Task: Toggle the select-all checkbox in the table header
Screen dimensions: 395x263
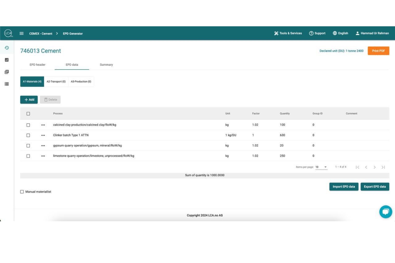Action: click(28, 114)
